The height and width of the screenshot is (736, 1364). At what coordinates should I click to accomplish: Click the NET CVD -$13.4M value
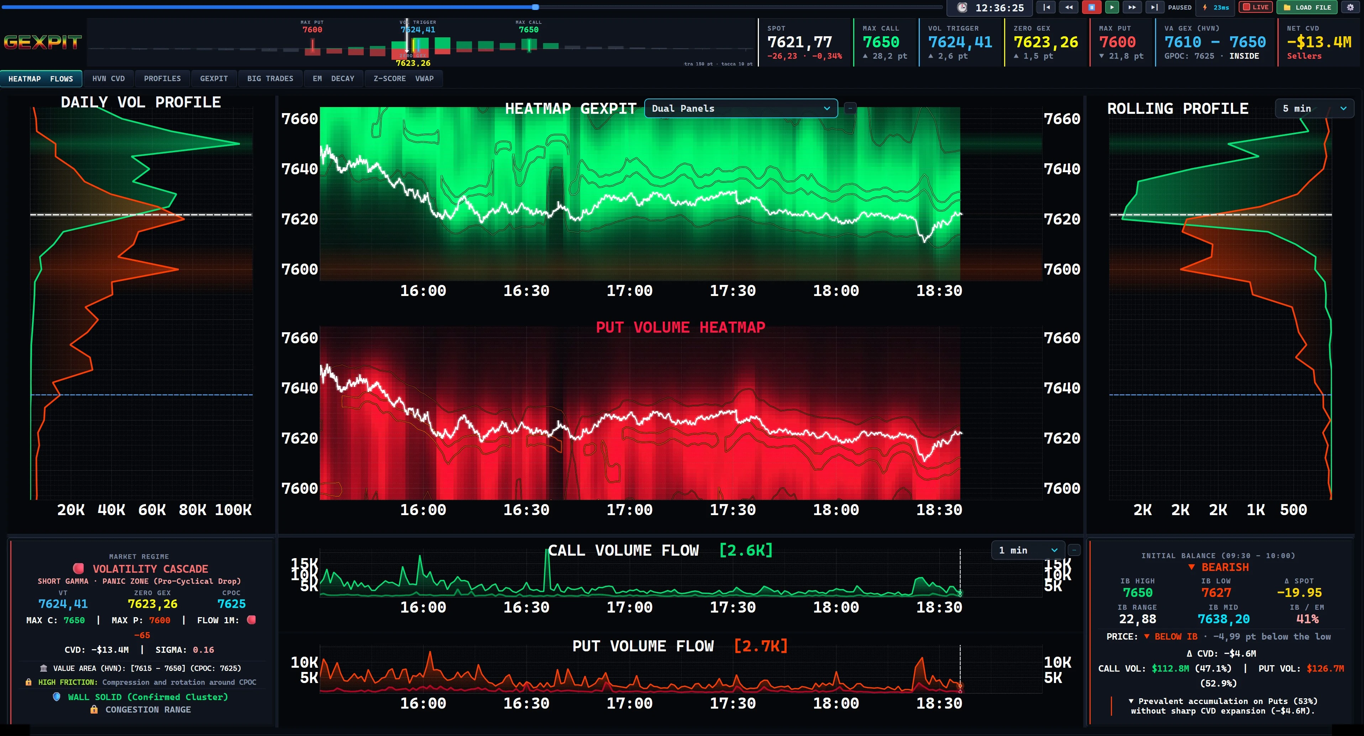[x=1319, y=42]
